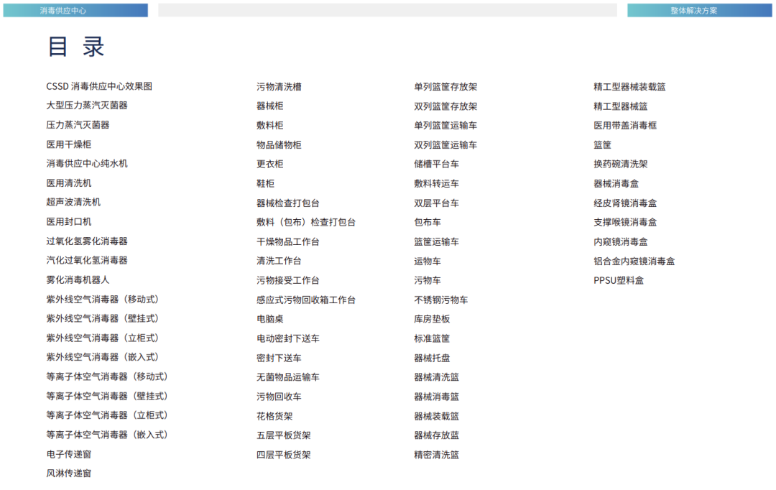Select 铝合金内窥镜消毒盒 entry
This screenshot has height=490, width=776.
point(633,260)
